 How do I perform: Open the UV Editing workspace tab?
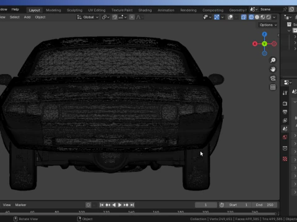pyautogui.click(x=97, y=10)
